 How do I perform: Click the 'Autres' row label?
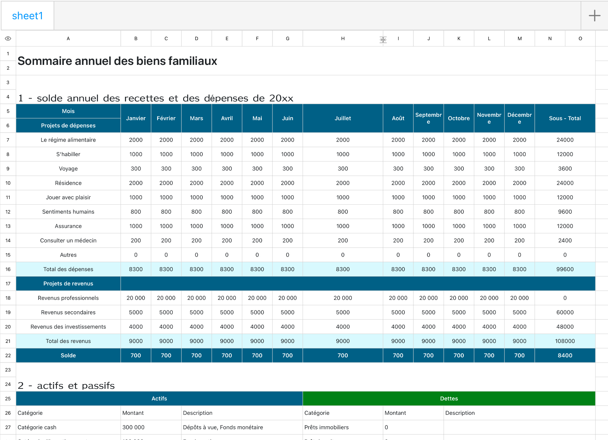(x=68, y=255)
